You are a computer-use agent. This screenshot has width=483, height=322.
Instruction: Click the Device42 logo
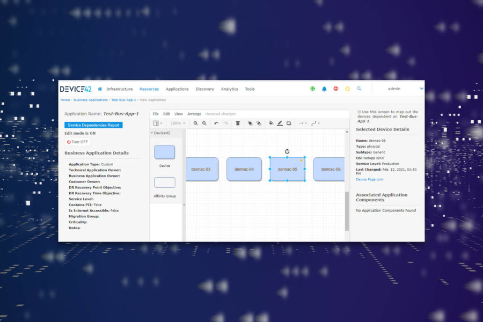coord(76,89)
